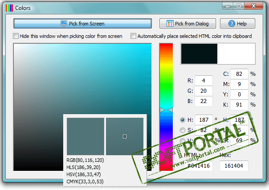This screenshot has width=269, height=190.
Task: Click the C percent field showing 82
Action: tap(239, 74)
